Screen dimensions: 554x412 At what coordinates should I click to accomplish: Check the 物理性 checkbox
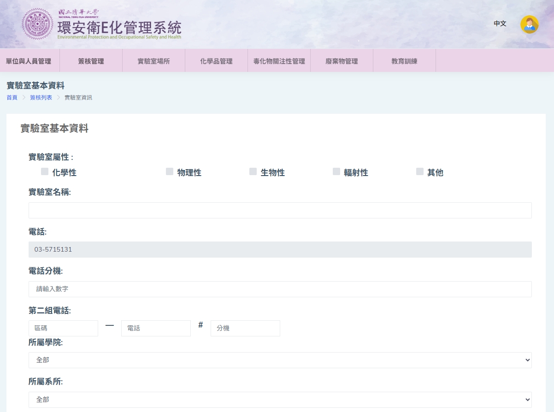[x=170, y=171]
